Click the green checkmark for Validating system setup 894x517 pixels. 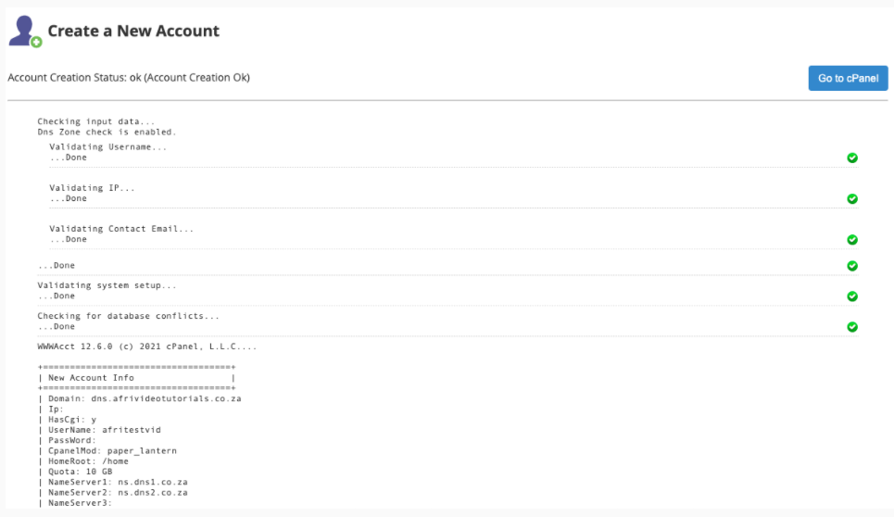pos(852,296)
